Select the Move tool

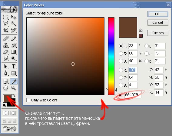point(14,17)
